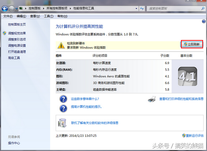207x151 pixels.
Task: Select 控制面板 in the breadcrumb
Action: pyautogui.click(x=34, y=8)
